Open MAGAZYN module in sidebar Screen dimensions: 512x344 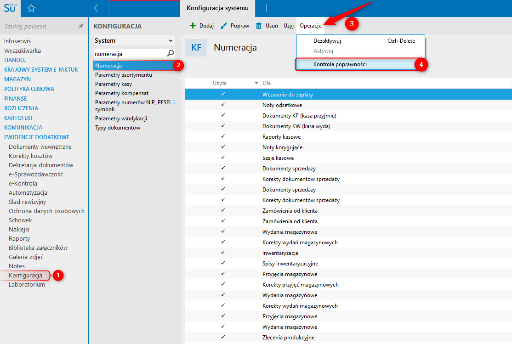pyautogui.click(x=17, y=79)
